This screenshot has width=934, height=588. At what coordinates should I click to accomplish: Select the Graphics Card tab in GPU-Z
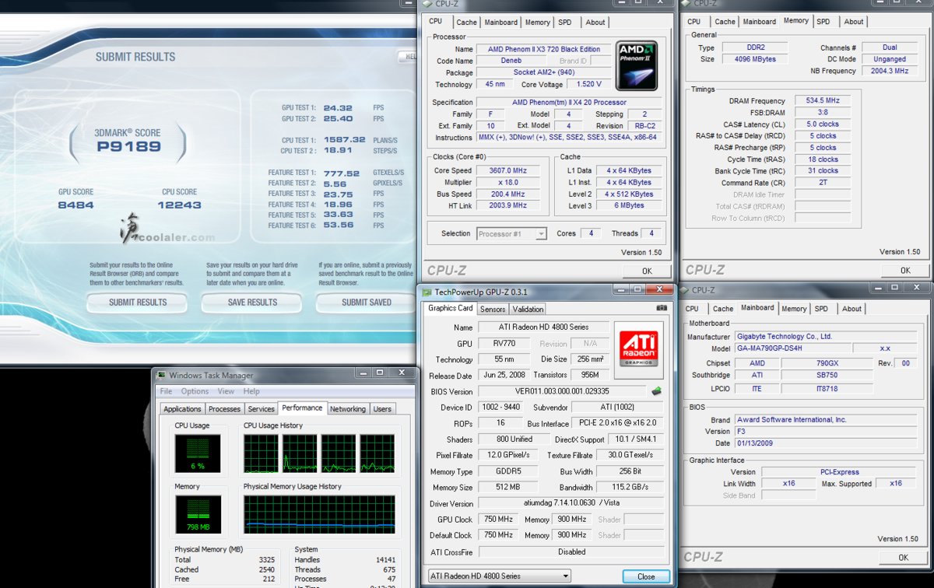click(x=451, y=308)
